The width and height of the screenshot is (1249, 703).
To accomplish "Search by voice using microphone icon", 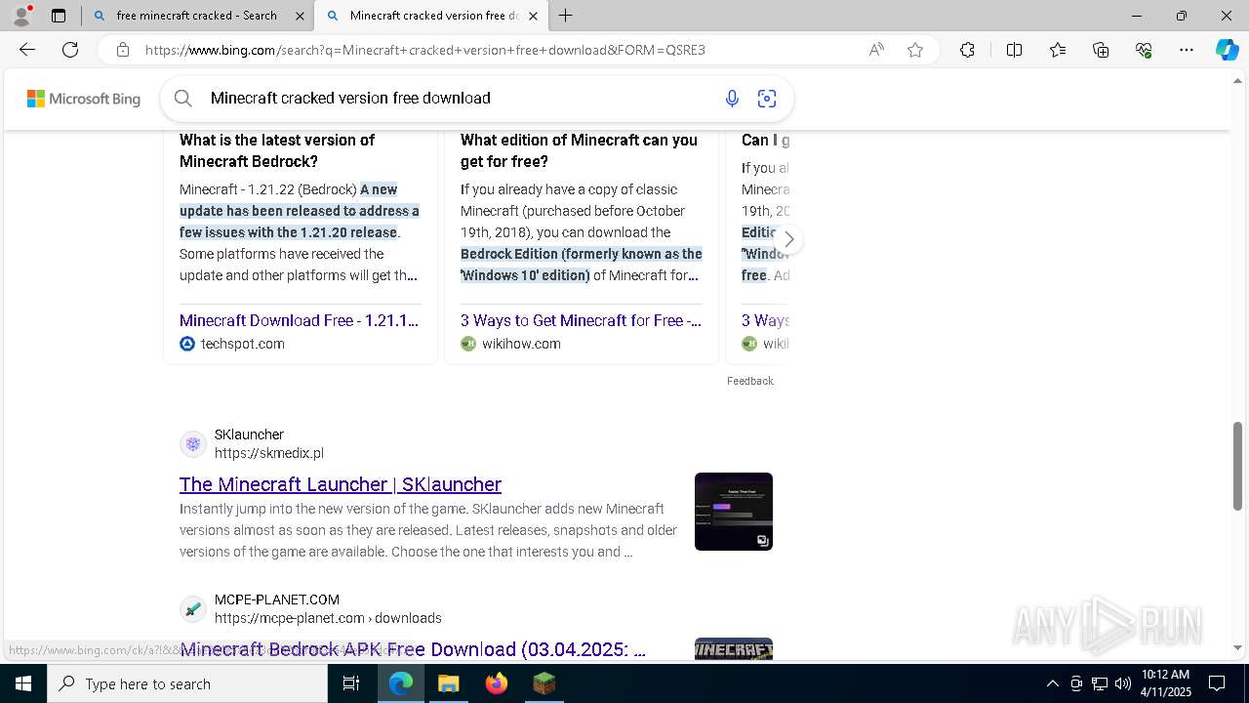I will coord(732,99).
